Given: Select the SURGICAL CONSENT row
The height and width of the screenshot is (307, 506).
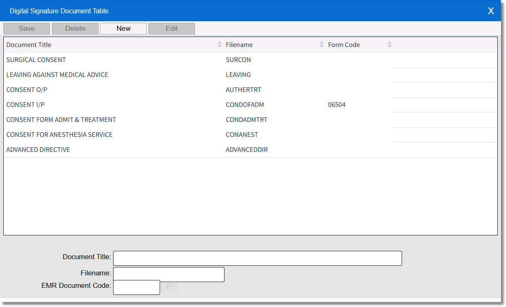Looking at the screenshot, I should click(x=36, y=60).
